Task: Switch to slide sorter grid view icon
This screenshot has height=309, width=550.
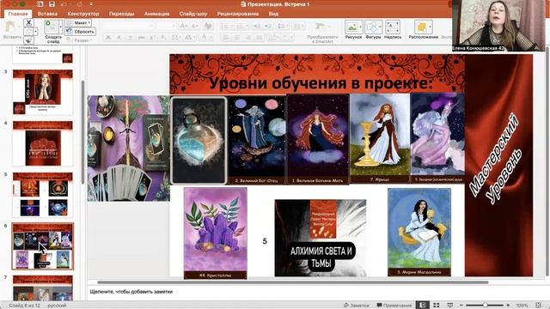Action: 437,306
